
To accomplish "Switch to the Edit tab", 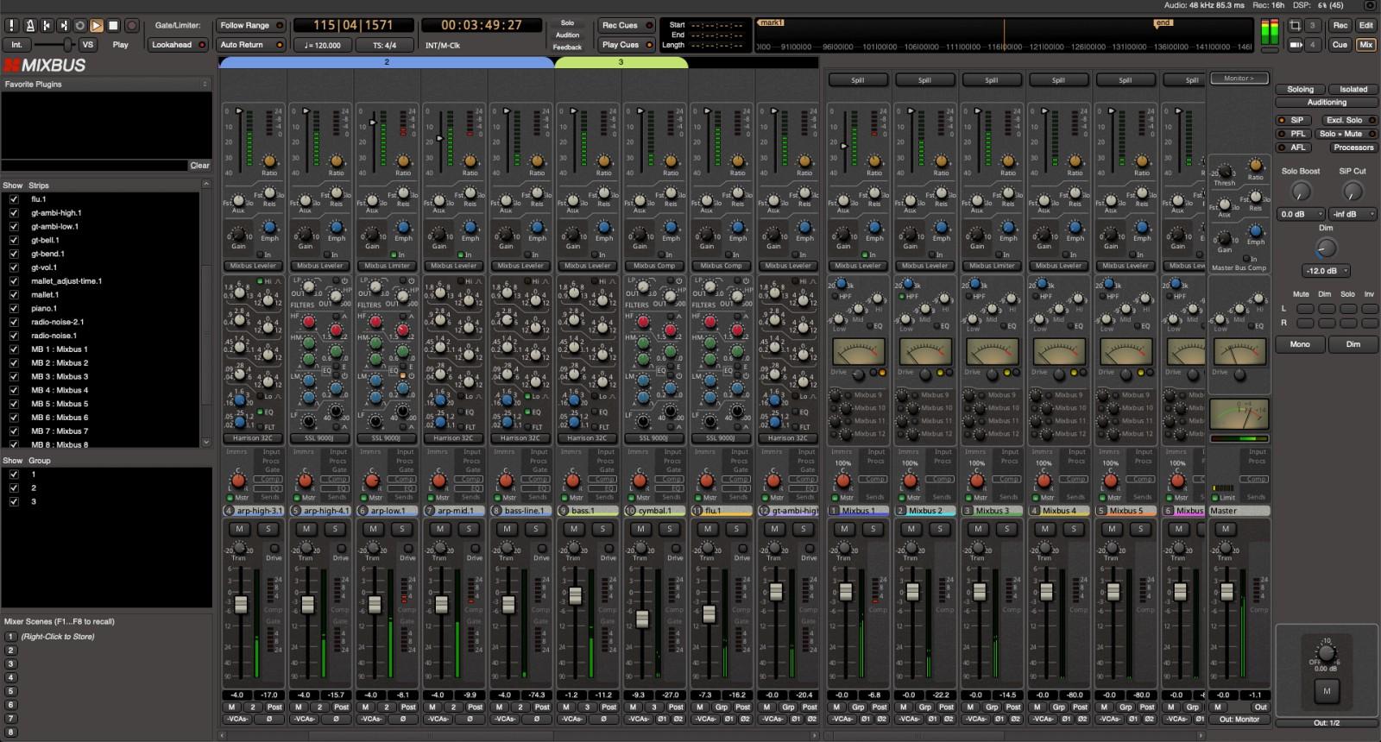I will [x=1365, y=26].
